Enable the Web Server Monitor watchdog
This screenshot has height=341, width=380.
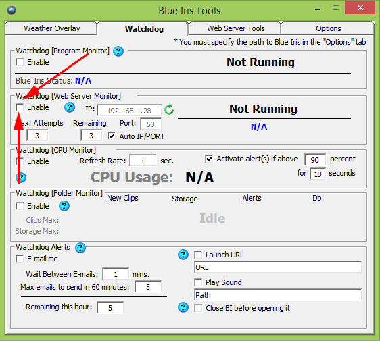tap(20, 107)
